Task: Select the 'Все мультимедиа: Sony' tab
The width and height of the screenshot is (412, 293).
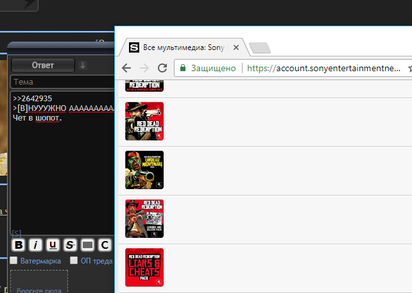Action: 184,47
